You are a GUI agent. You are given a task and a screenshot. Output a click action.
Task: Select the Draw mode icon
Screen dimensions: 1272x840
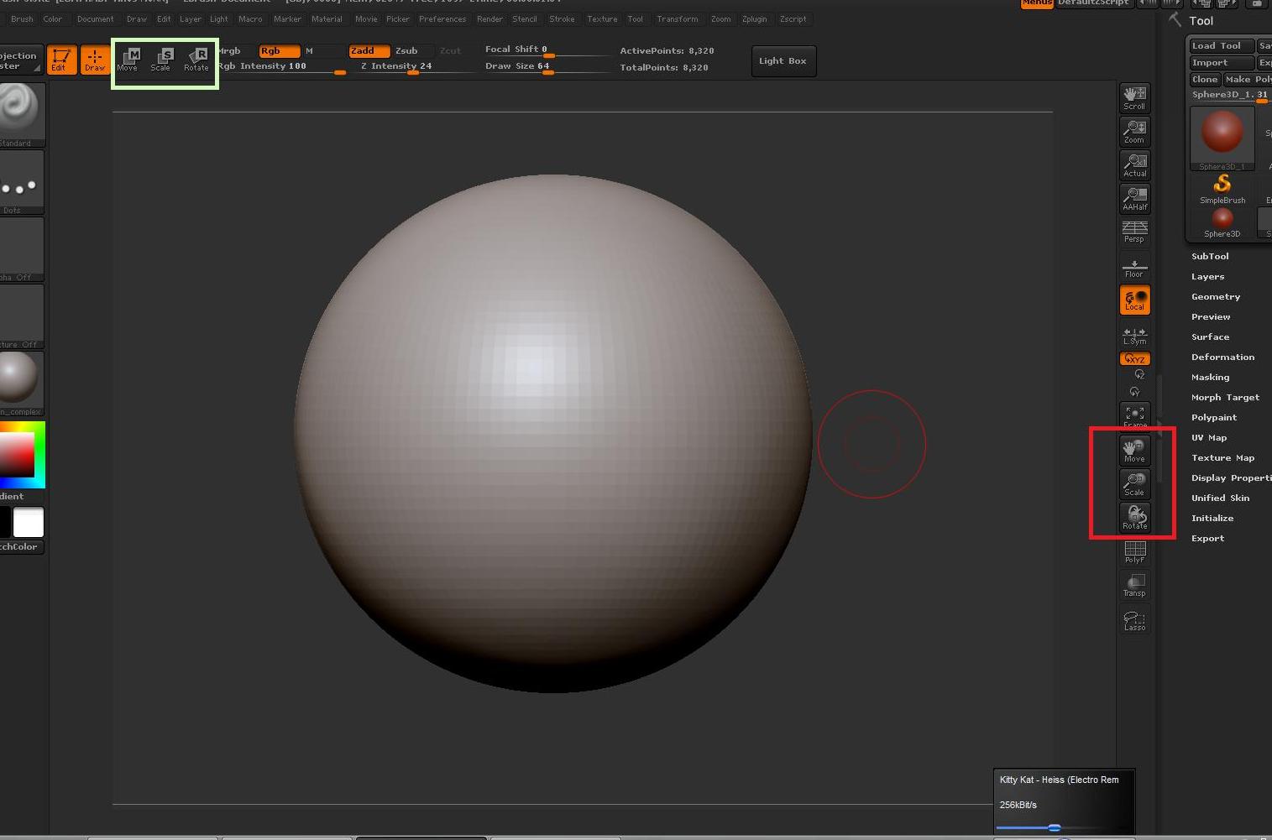coord(95,60)
